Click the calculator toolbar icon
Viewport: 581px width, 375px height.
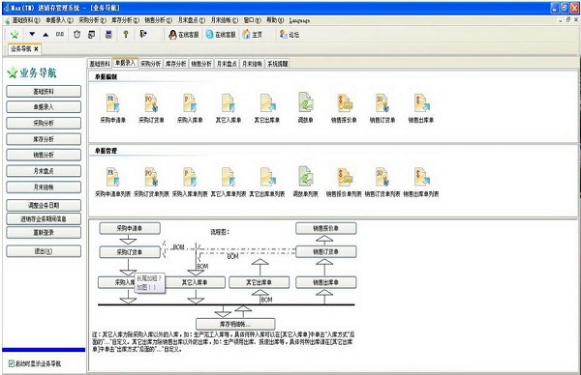pyautogui.click(x=108, y=35)
